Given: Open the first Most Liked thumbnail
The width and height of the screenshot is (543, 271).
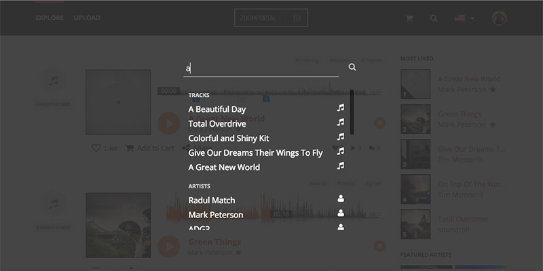Looking at the screenshot, I should point(415,84).
